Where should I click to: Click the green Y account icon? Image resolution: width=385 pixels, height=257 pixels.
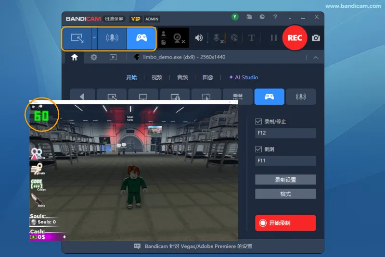[235, 17]
